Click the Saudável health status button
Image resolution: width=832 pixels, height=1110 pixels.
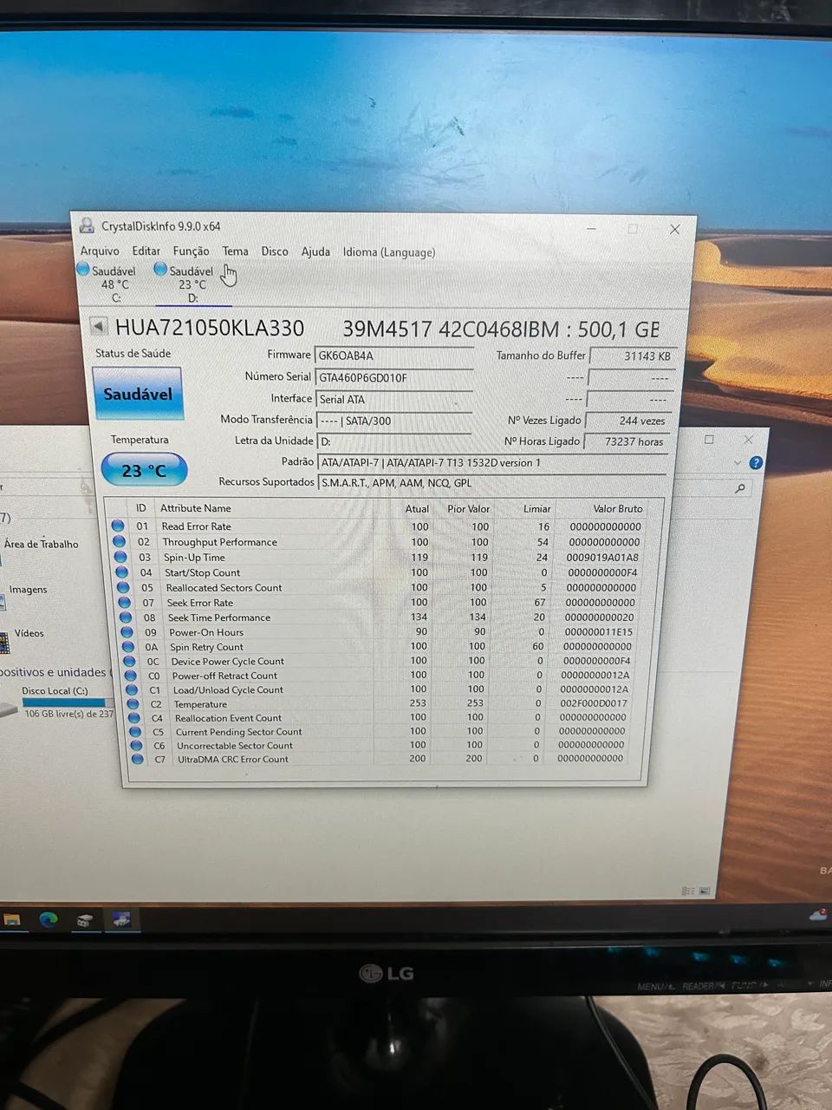click(138, 394)
